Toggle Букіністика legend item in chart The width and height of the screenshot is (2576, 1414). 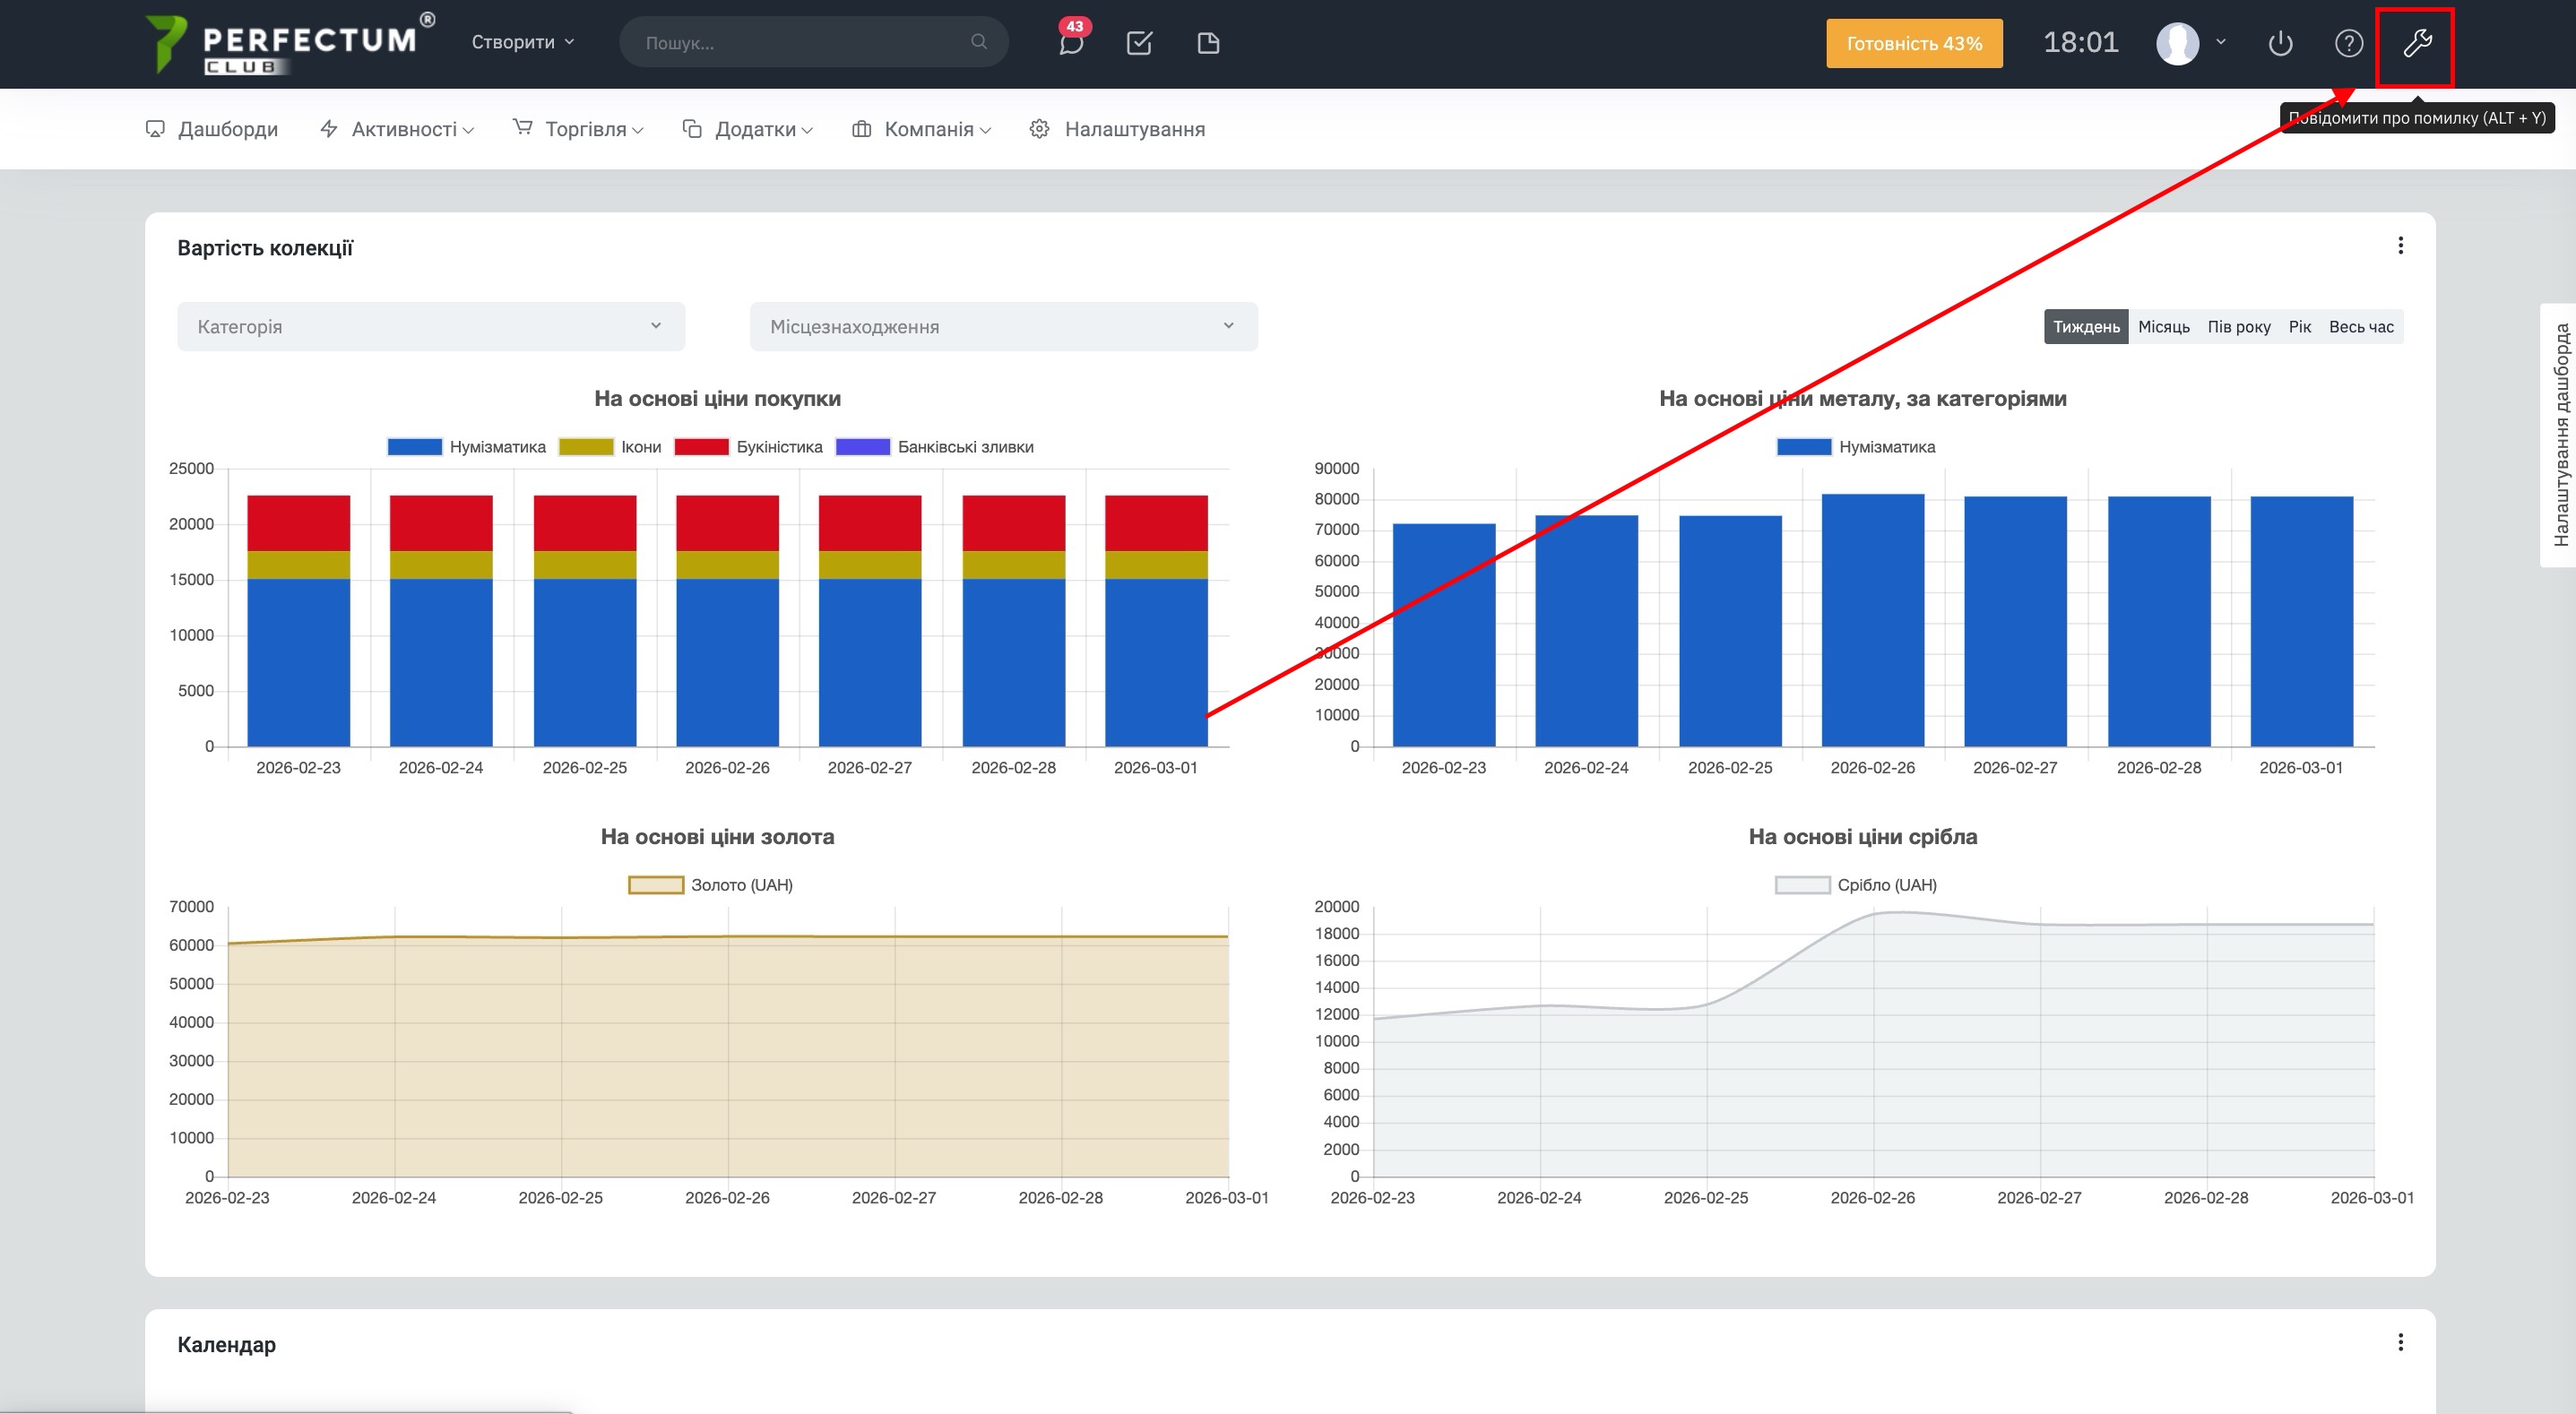(x=778, y=447)
